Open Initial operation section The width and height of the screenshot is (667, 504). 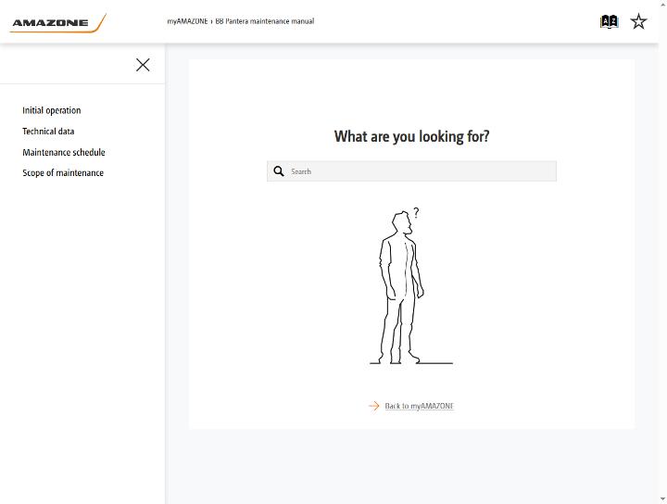(x=52, y=110)
